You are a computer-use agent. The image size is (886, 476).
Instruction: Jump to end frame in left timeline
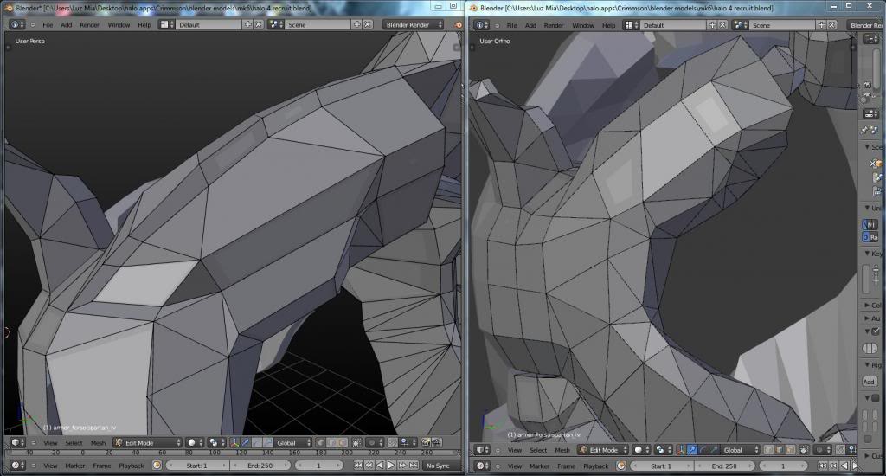pos(412,466)
